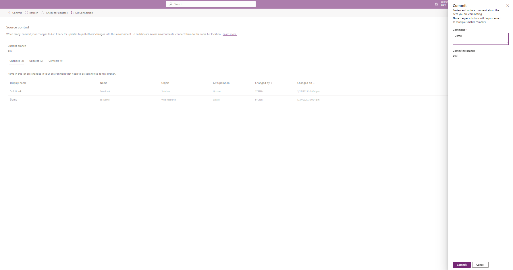Select the Demo web resource row

(14, 100)
